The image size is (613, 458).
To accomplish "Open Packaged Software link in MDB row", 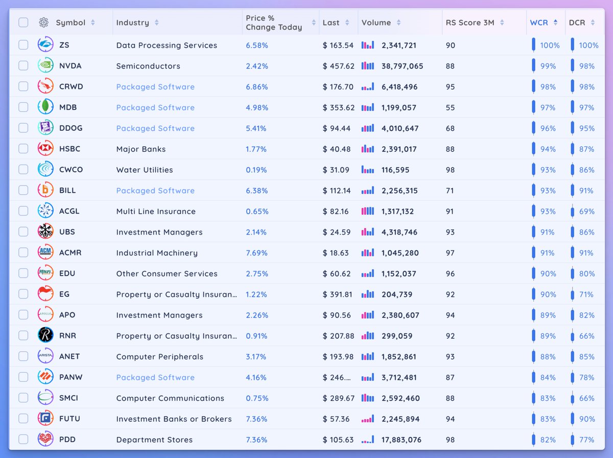I will (x=155, y=107).
